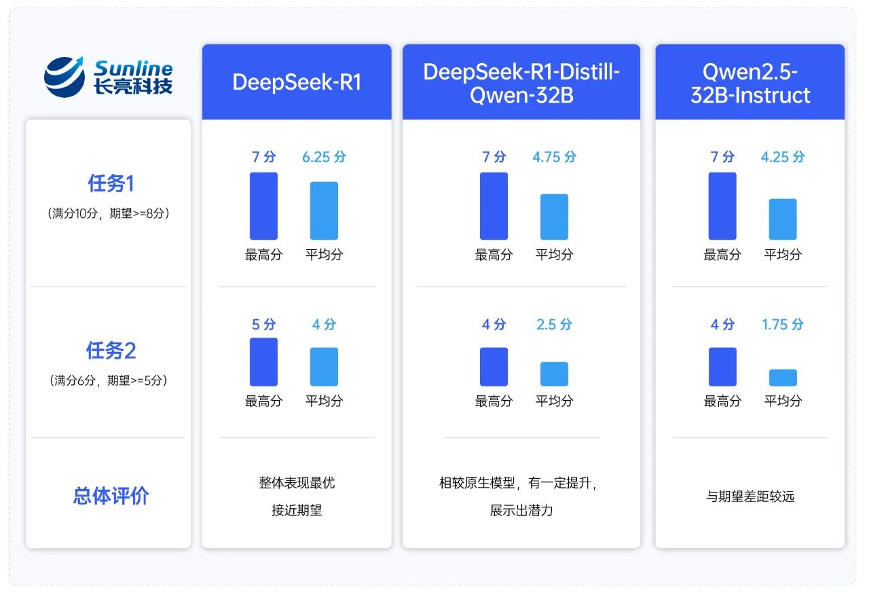Click the 1.75分 average score bar
This screenshot has height=597, width=869.
(783, 378)
